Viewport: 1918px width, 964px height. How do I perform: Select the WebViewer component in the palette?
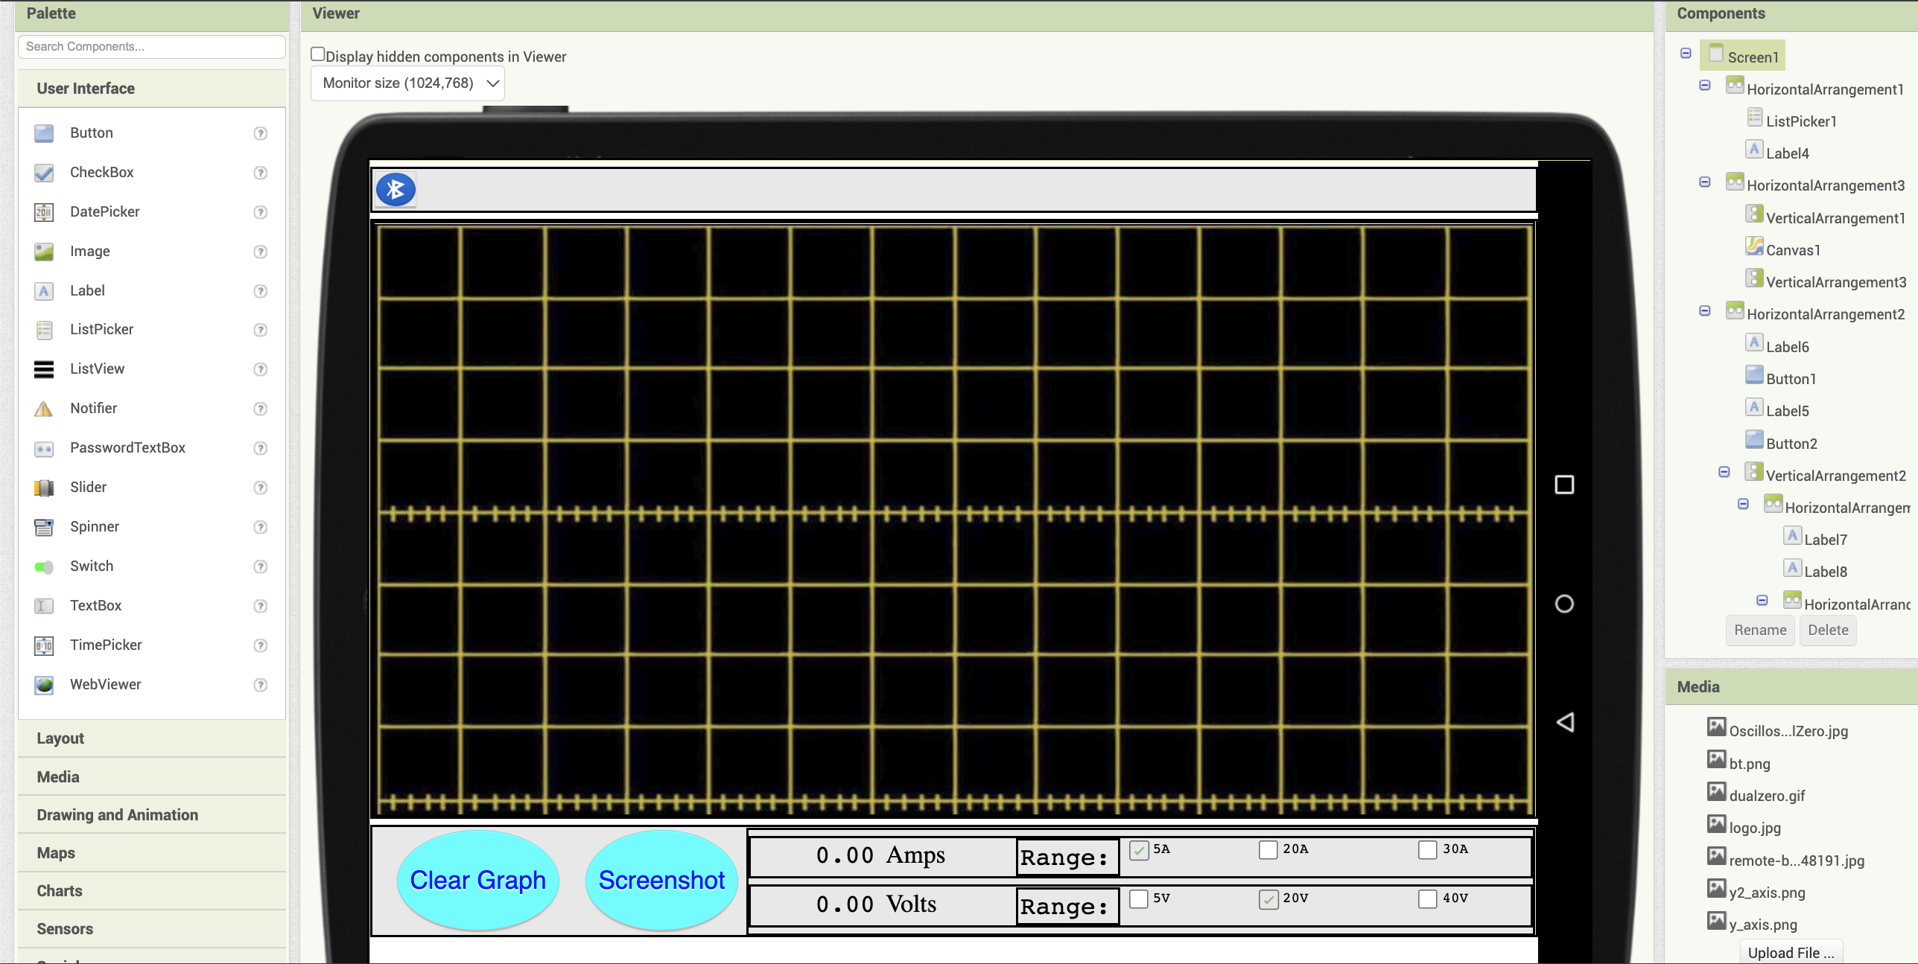click(x=105, y=683)
